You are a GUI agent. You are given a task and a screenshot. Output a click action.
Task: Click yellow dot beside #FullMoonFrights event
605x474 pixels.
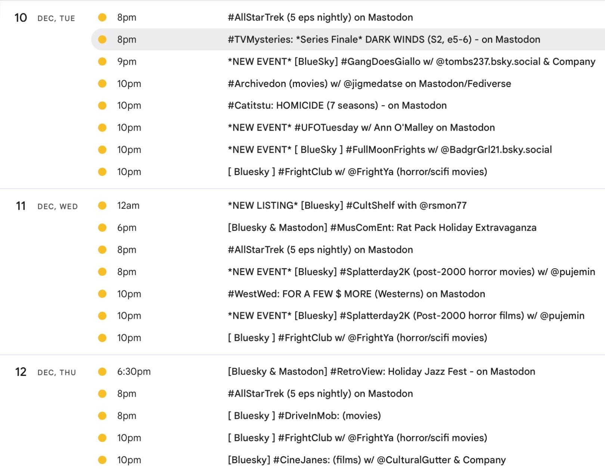[x=102, y=150]
